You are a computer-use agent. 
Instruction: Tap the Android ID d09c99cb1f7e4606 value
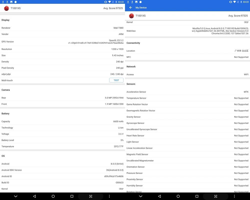[x=114, y=176]
